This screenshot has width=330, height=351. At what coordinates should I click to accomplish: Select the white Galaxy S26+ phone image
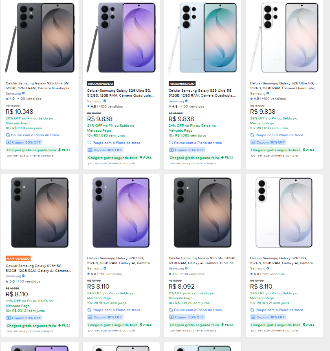[284, 213]
